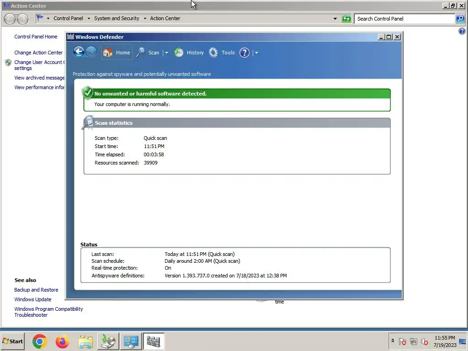
Task: Click the Control Panel help icon
Action: 462,31
